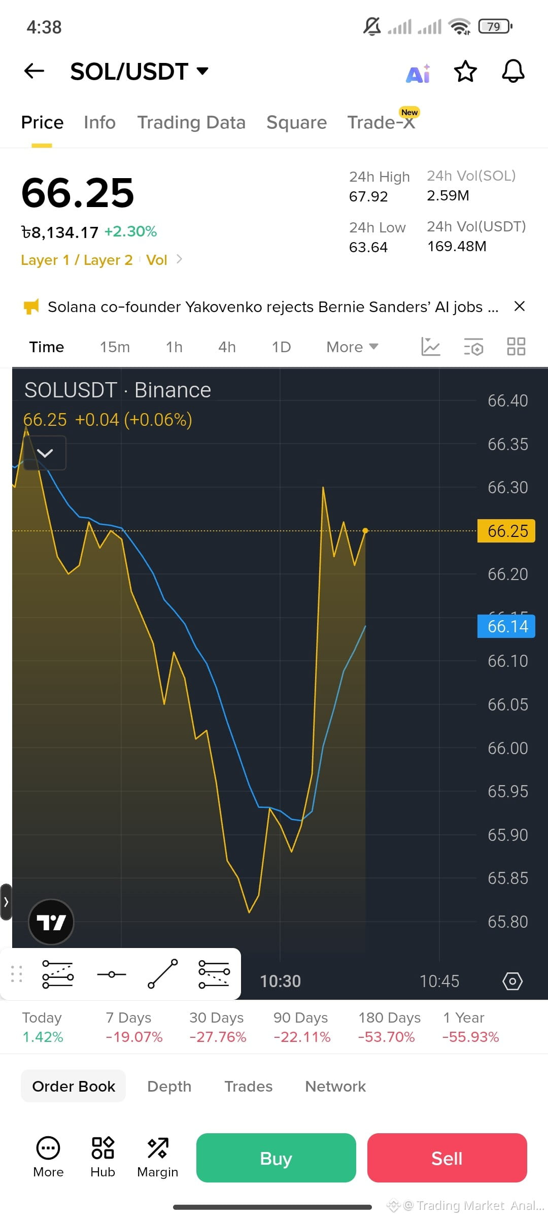
Task: Expand the More intervals dropdown
Action: (x=353, y=347)
